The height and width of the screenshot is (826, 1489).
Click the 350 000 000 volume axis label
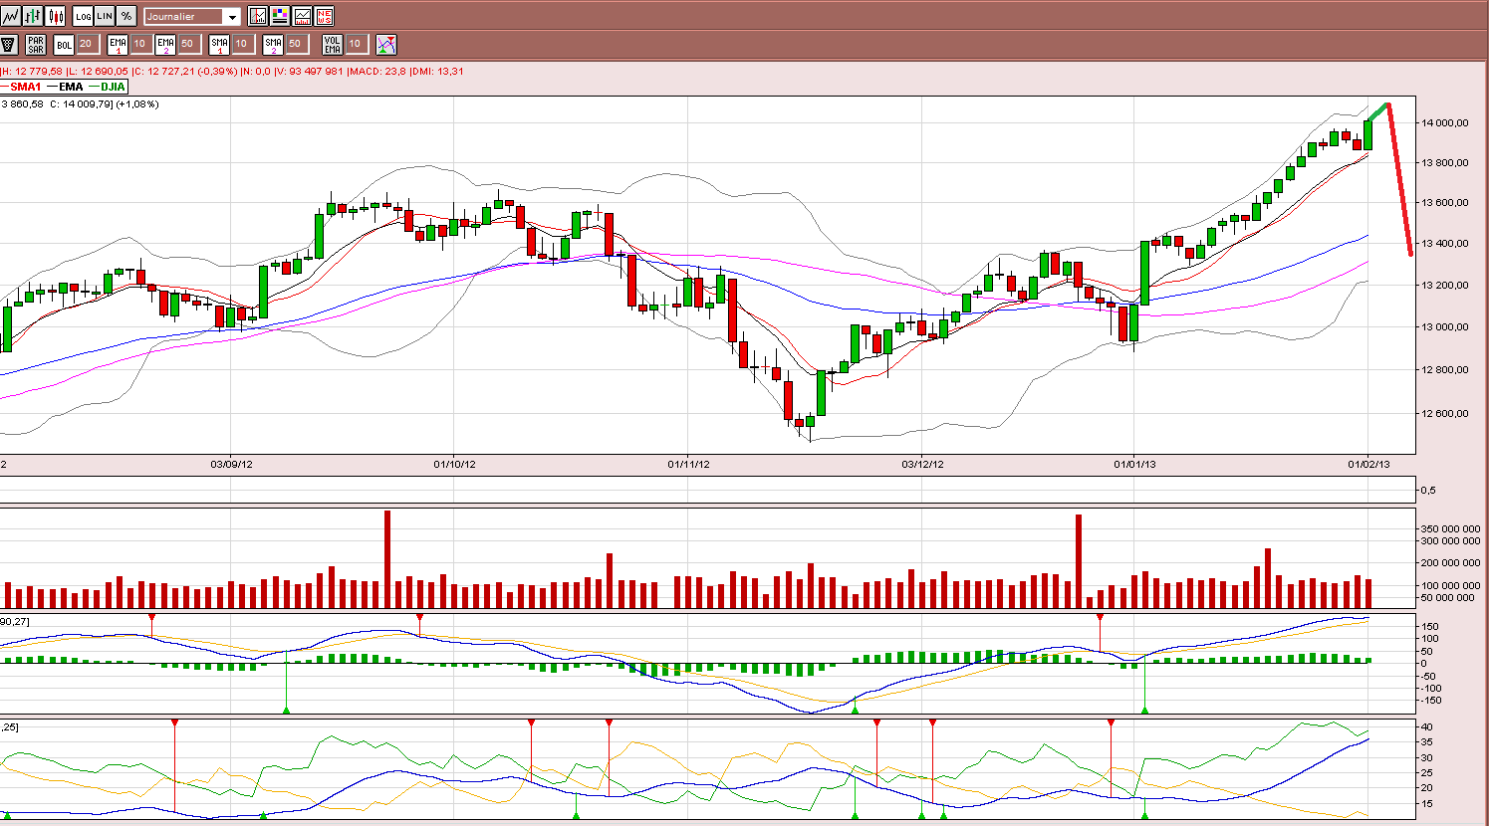tap(1448, 528)
